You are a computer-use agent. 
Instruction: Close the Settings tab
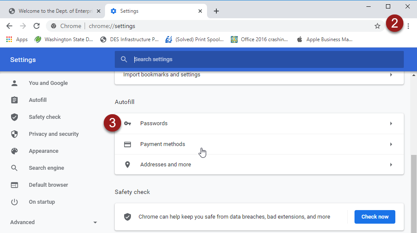[x=200, y=11]
